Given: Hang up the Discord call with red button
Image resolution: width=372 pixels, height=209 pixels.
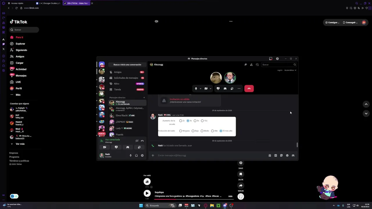Looking at the screenshot, I should tap(249, 89).
